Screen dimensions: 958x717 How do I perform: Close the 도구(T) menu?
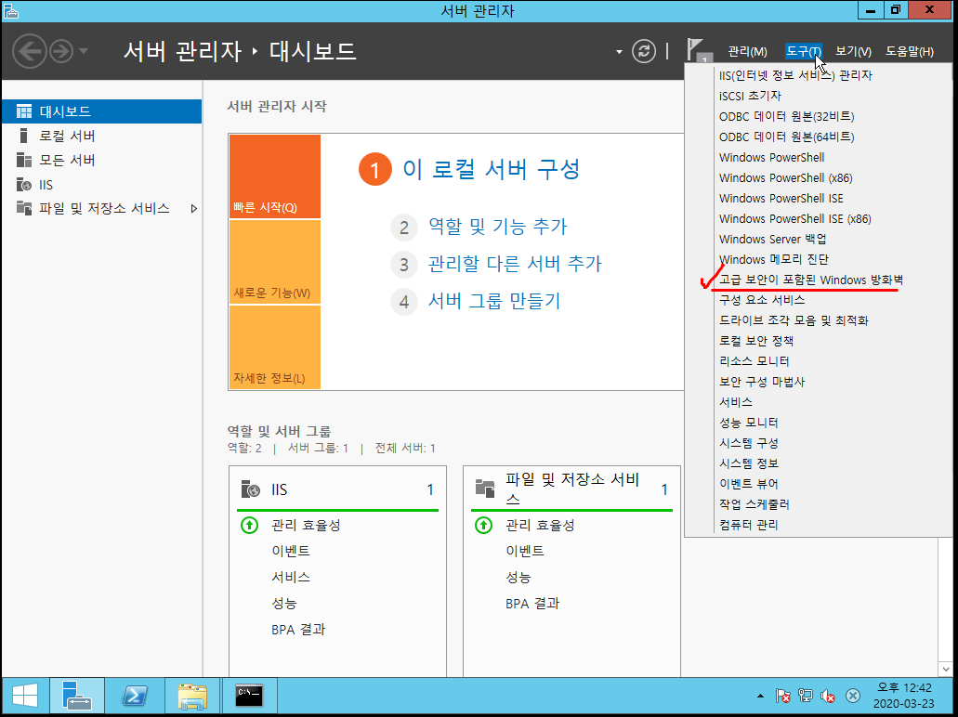(x=803, y=52)
